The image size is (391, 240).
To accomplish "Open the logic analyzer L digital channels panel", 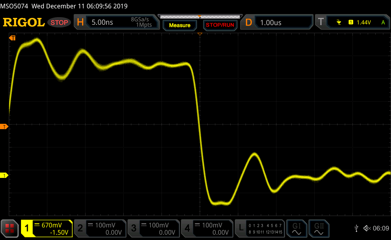I will pyautogui.click(x=260, y=228).
